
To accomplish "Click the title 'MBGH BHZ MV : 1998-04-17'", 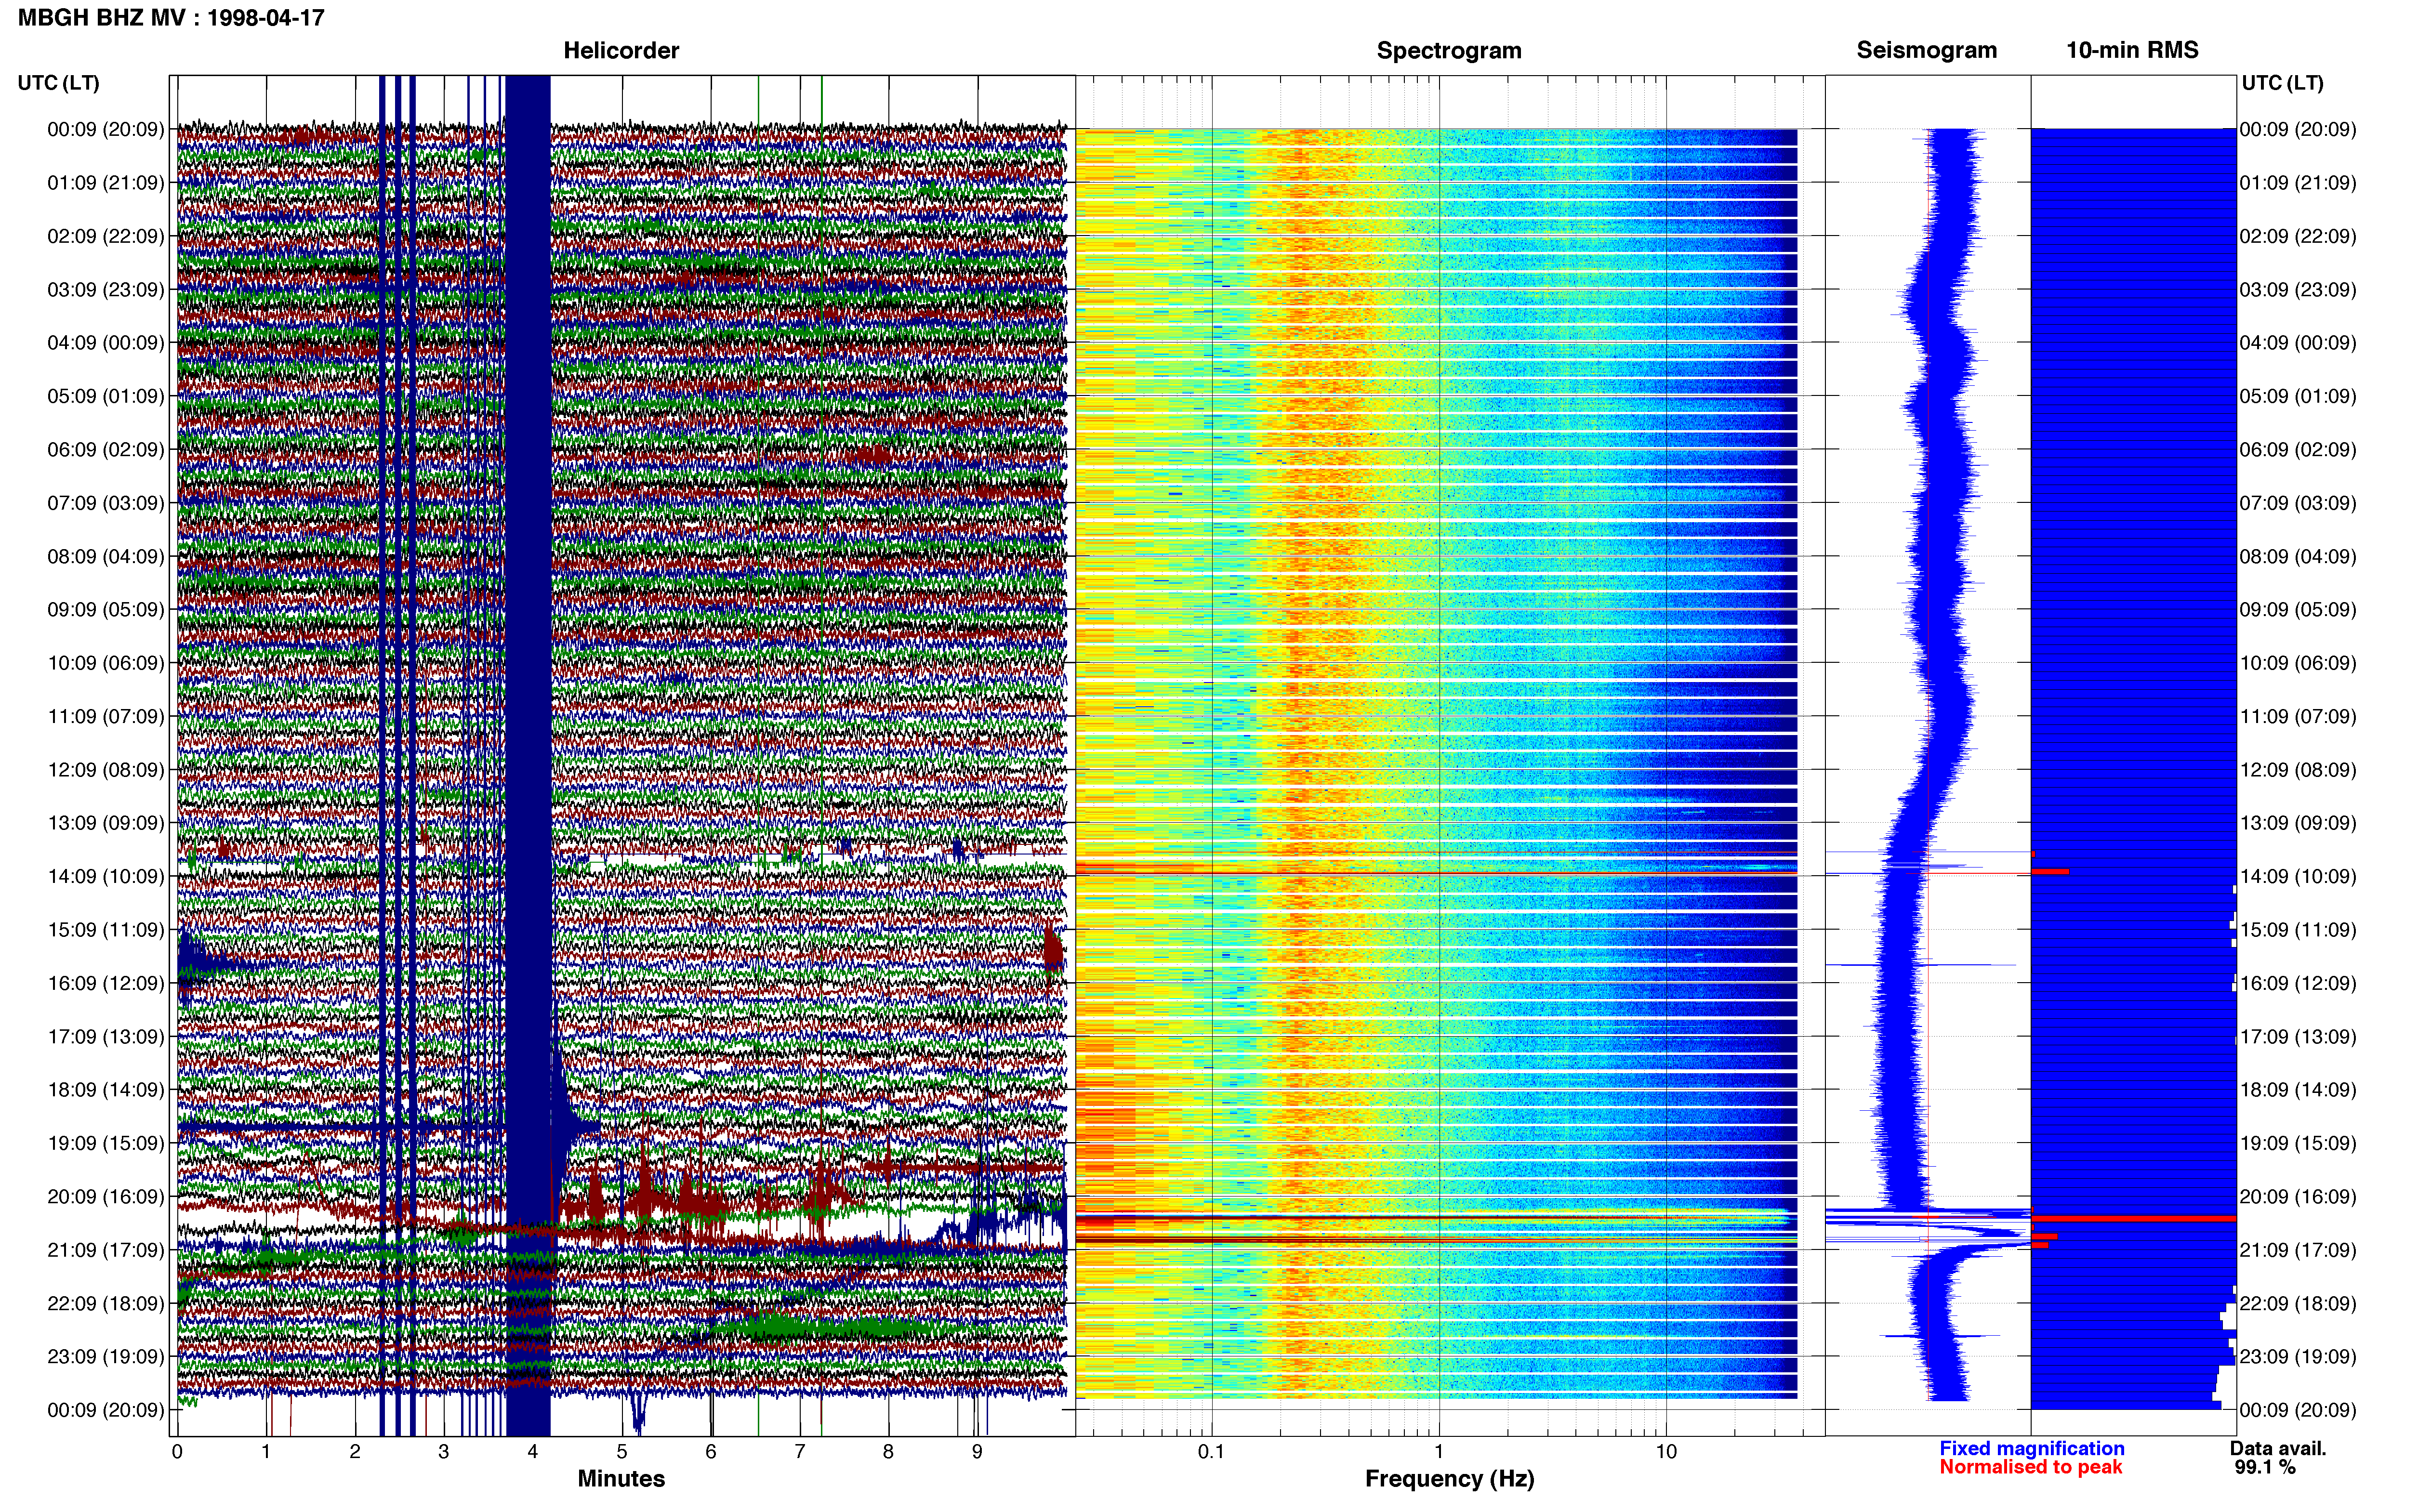I will 171,17.
